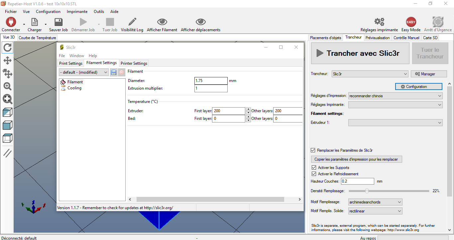This screenshot has width=454, height=240.
Task: Click the Démarrer Job play icon
Action: (x=83, y=22)
